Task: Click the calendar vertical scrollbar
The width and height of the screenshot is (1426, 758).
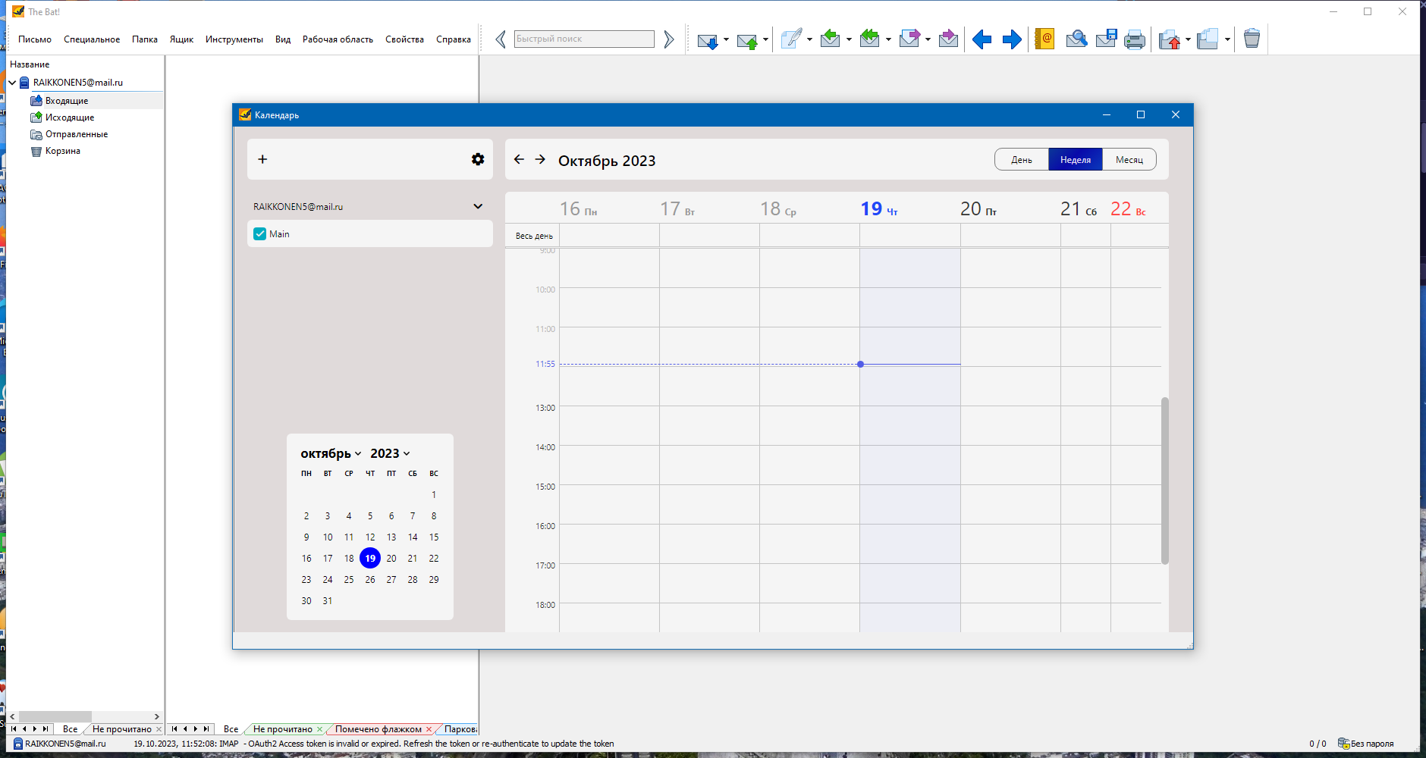Action: [x=1164, y=481]
